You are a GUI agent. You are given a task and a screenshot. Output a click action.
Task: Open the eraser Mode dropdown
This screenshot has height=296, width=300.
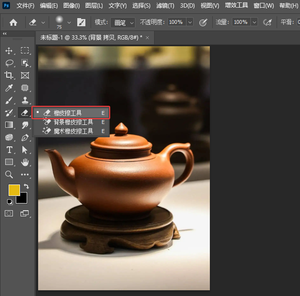coord(123,22)
